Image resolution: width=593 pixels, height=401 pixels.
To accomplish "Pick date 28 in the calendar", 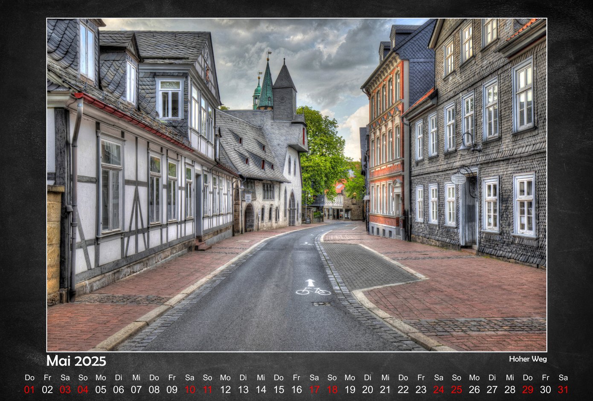I will 510,389.
